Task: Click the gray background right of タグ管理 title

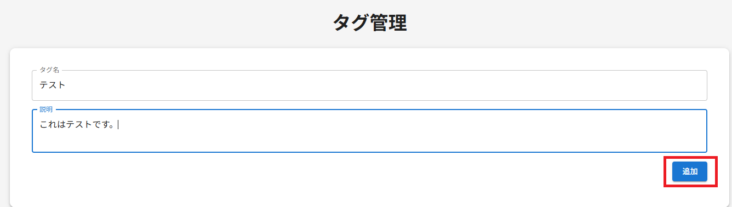Action: 570,23
